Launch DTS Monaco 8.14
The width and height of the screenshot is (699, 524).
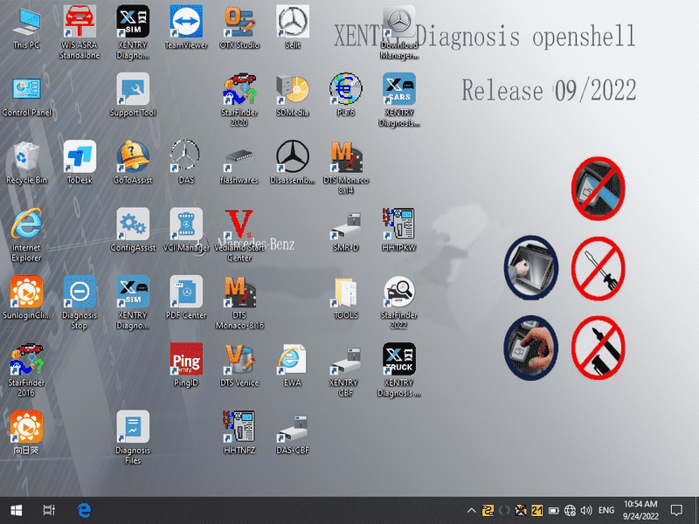pyautogui.click(x=346, y=168)
